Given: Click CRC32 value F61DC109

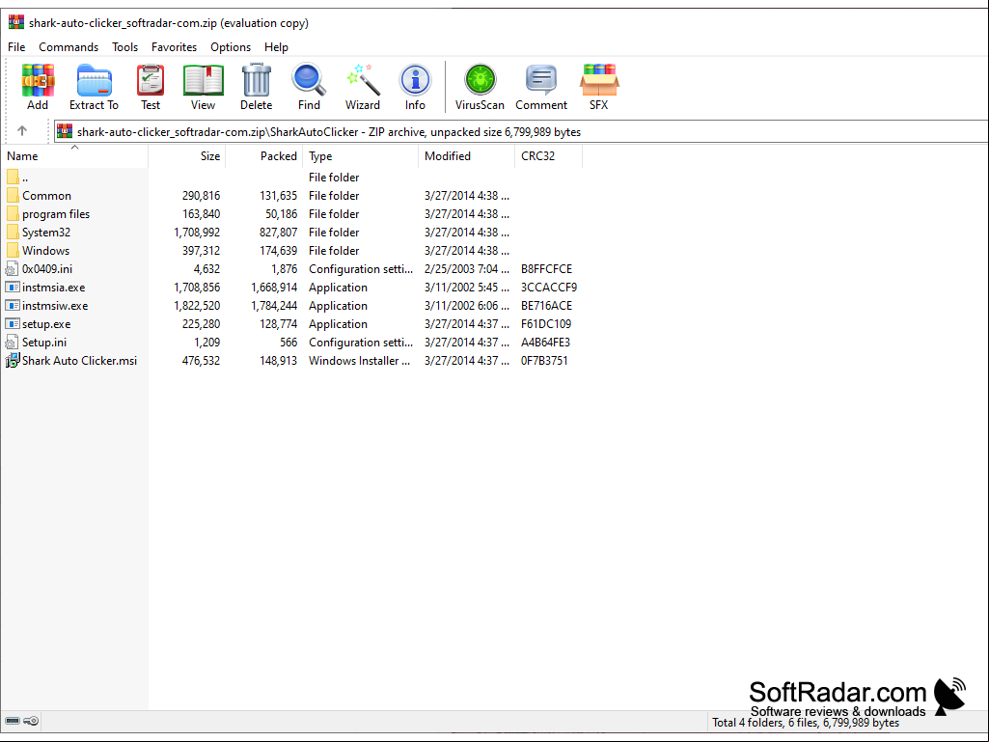Looking at the screenshot, I should [x=545, y=323].
